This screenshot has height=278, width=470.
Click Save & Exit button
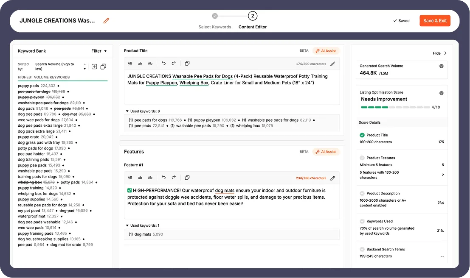(x=435, y=21)
